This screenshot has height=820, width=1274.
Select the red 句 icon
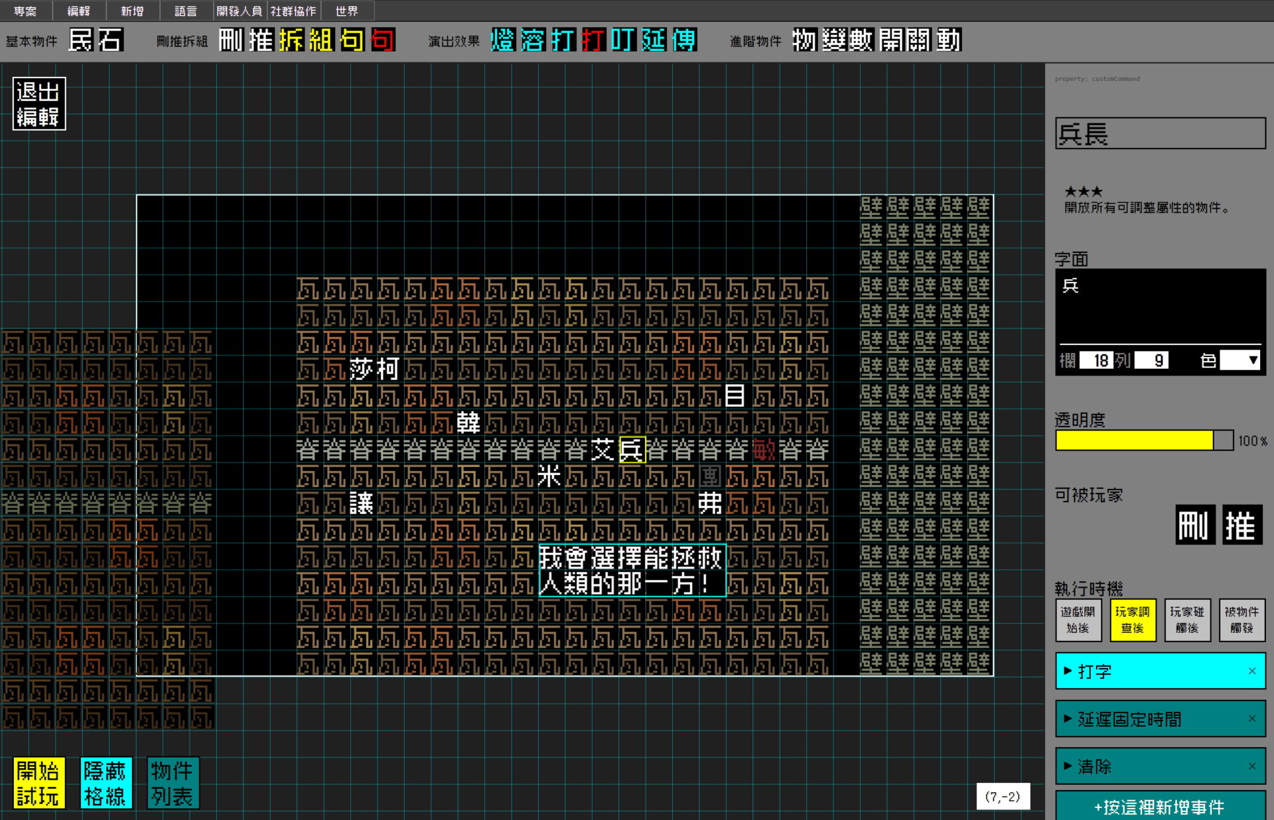pos(383,40)
